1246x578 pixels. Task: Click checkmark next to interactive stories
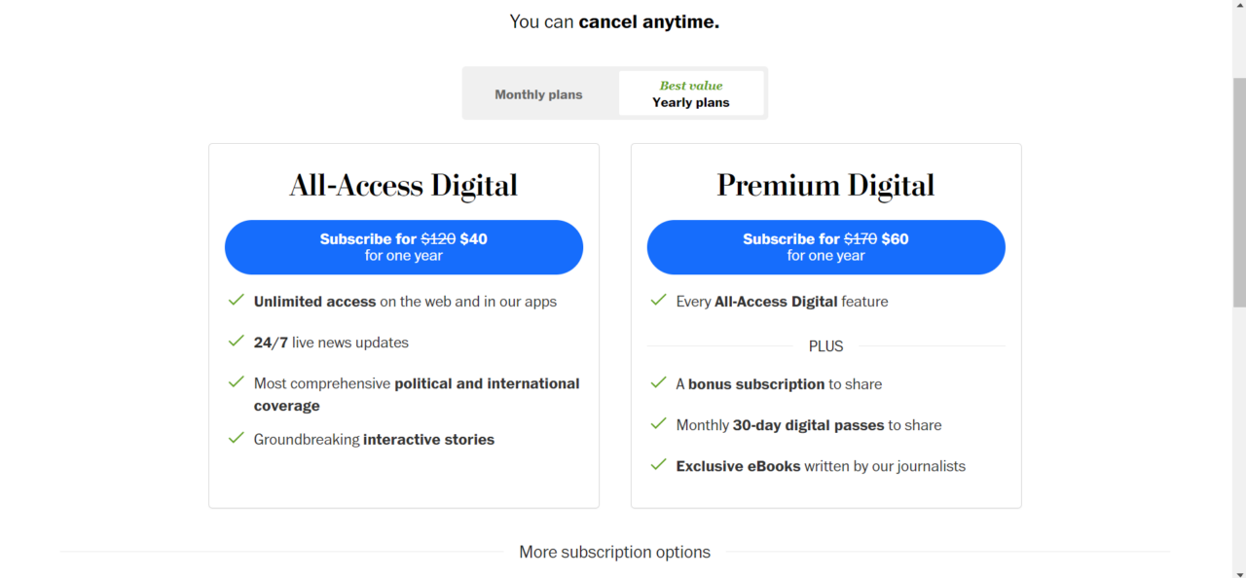tap(236, 438)
